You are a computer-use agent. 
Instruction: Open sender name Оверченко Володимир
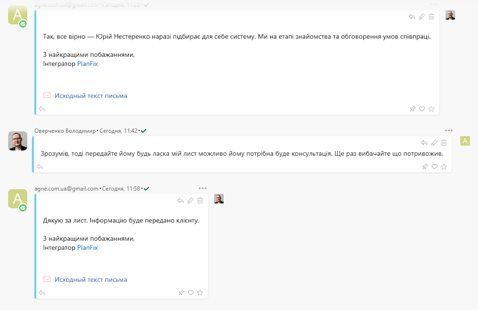(65, 131)
